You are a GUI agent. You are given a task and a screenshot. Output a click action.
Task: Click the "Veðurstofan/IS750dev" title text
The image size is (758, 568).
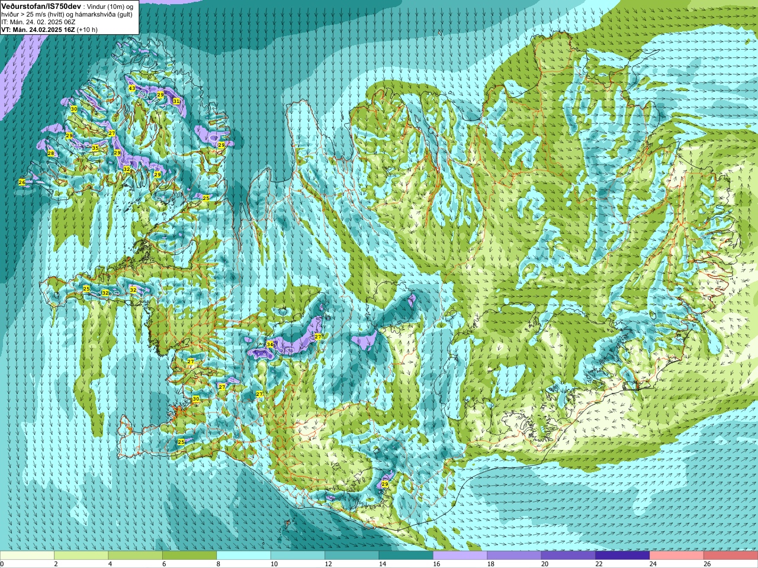tap(41, 5)
